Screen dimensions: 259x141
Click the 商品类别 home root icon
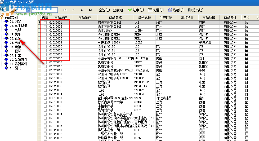[x=2, y=17]
